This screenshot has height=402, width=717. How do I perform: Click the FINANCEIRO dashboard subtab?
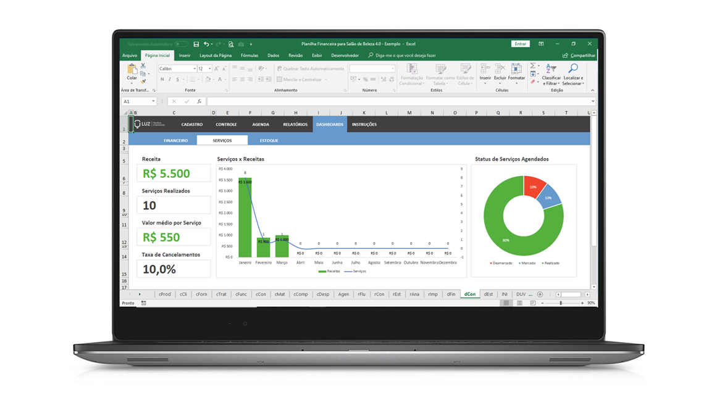coord(176,140)
